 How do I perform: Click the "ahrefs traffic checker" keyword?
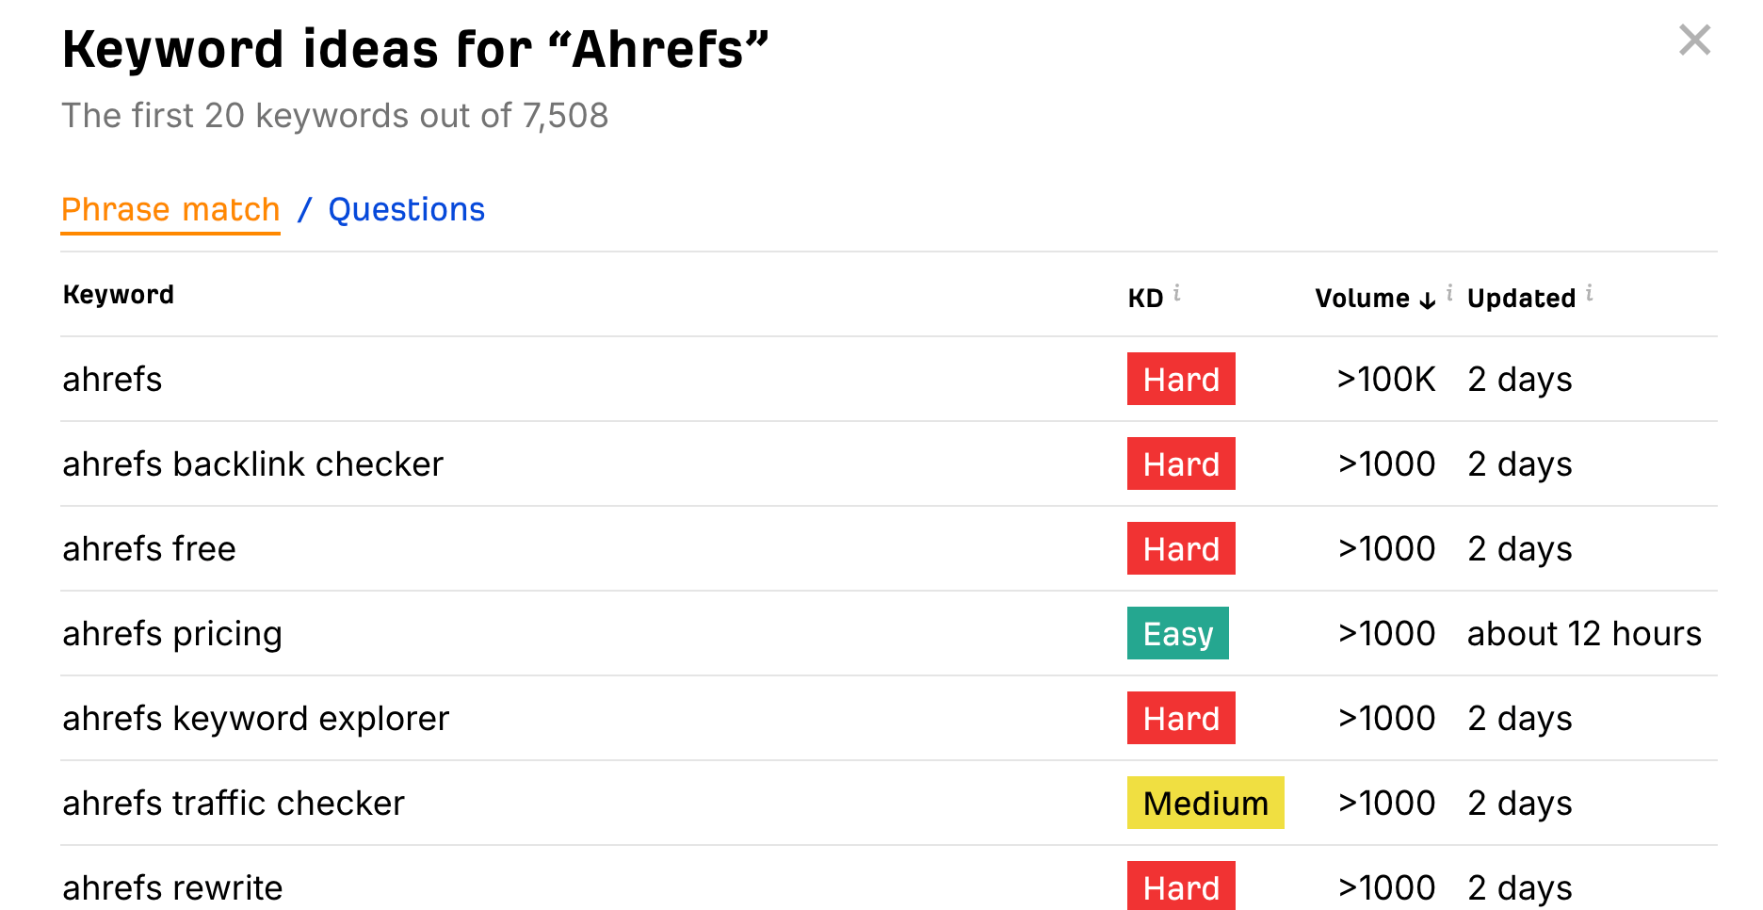(x=233, y=804)
